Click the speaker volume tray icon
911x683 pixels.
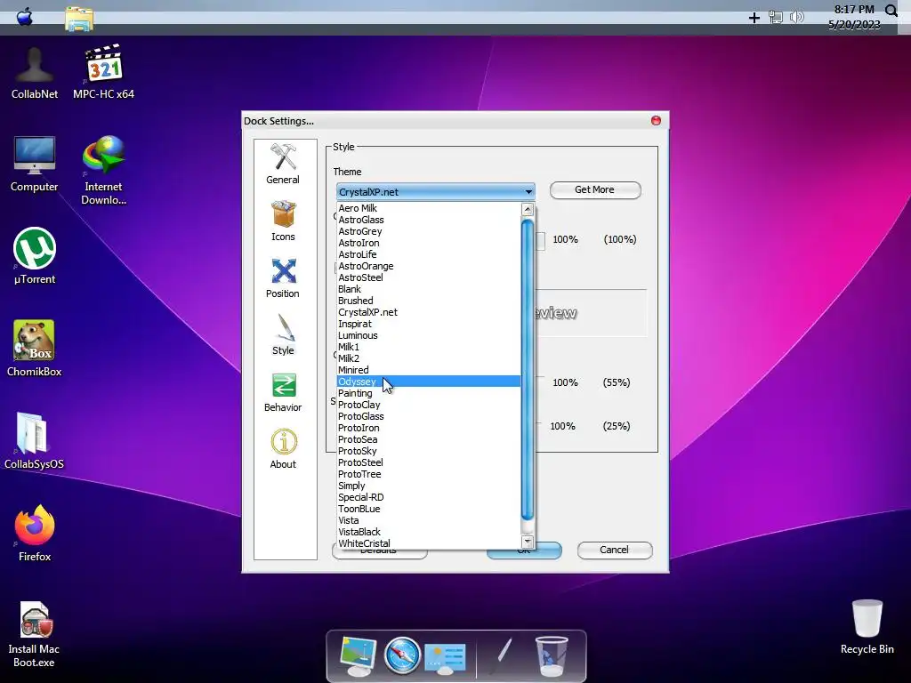797,18
